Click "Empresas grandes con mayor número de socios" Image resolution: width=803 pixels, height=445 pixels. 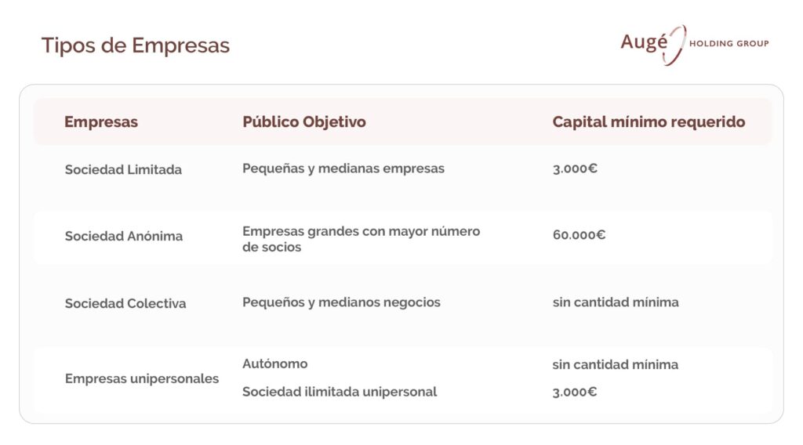click(361, 239)
